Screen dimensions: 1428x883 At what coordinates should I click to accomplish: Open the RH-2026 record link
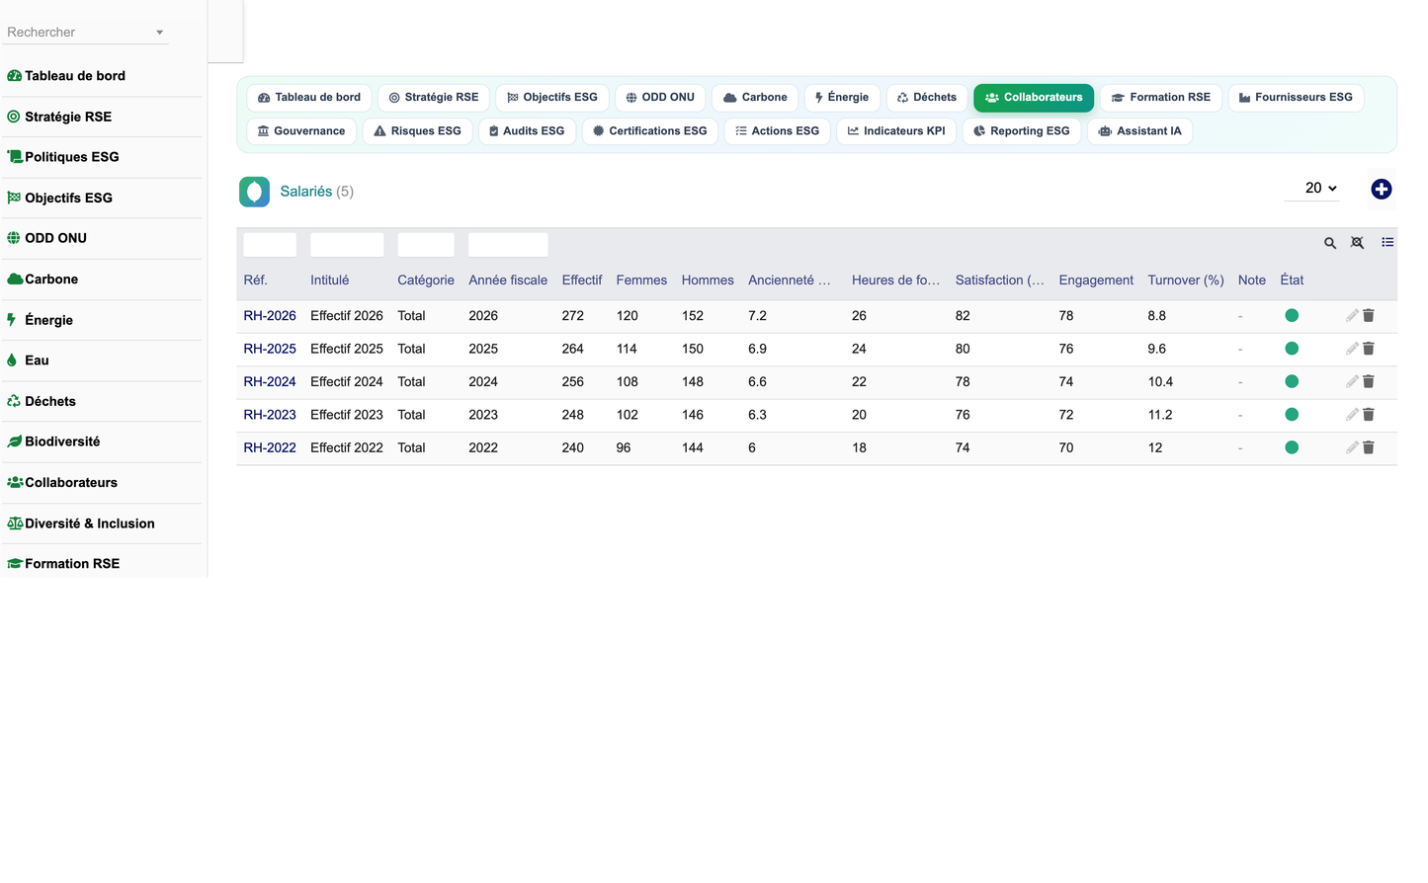[x=270, y=316]
